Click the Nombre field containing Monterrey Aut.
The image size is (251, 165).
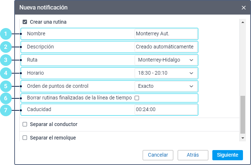coord(166,34)
